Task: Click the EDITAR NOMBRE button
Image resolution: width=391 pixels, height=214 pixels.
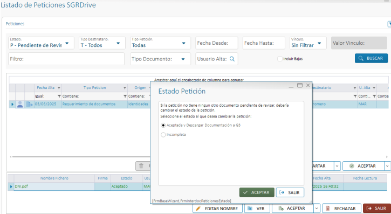Action: click(218, 208)
